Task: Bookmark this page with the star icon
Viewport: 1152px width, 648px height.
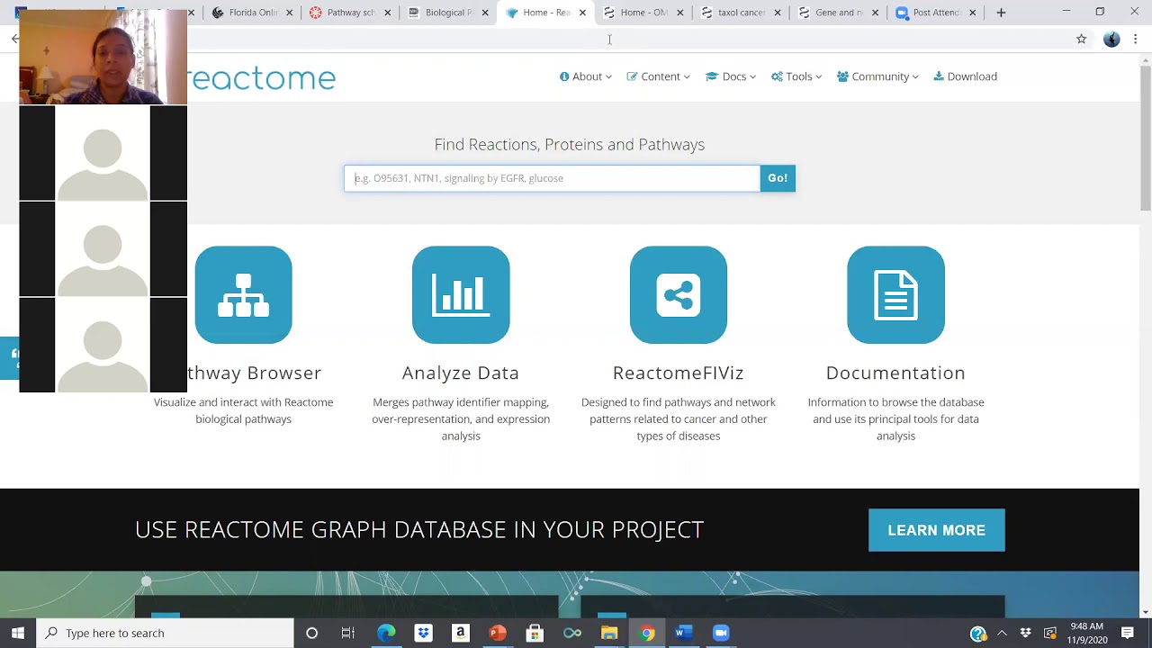Action: click(x=1082, y=39)
